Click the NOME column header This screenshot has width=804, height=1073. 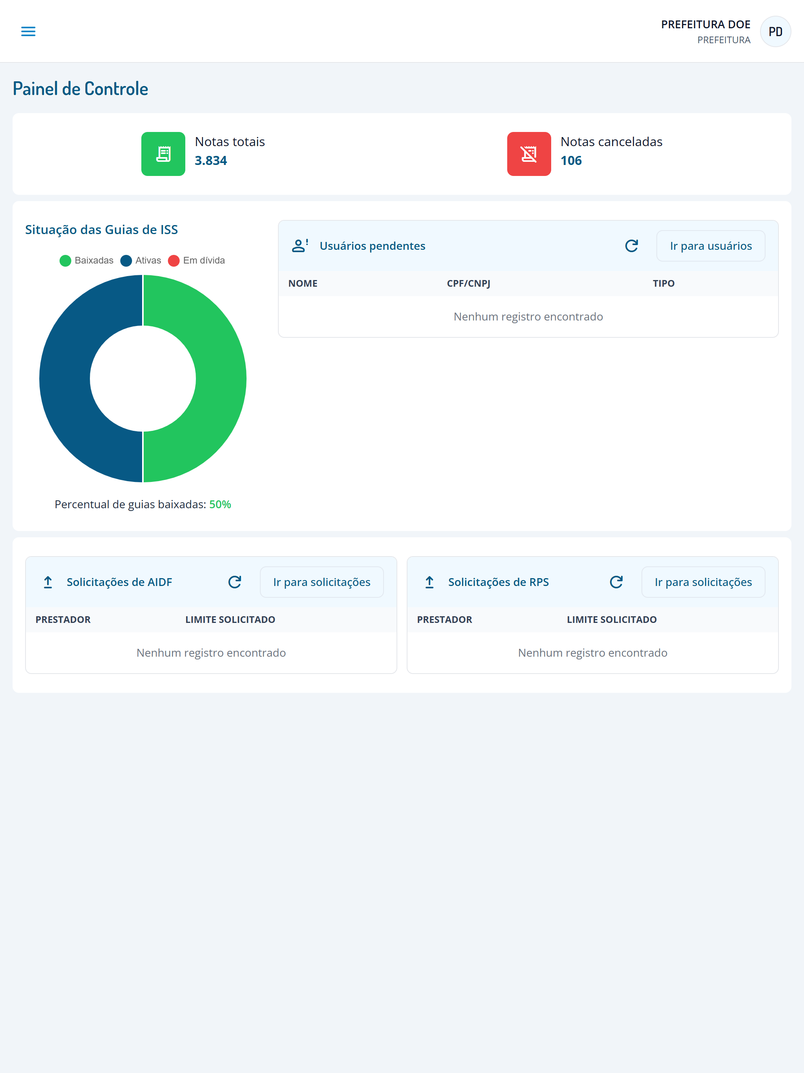(303, 283)
